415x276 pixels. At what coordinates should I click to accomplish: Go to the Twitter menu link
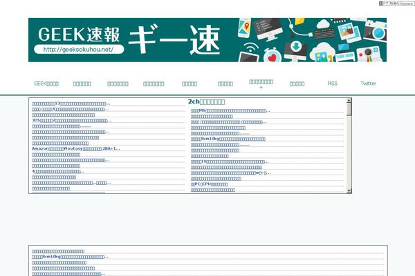[x=369, y=83]
